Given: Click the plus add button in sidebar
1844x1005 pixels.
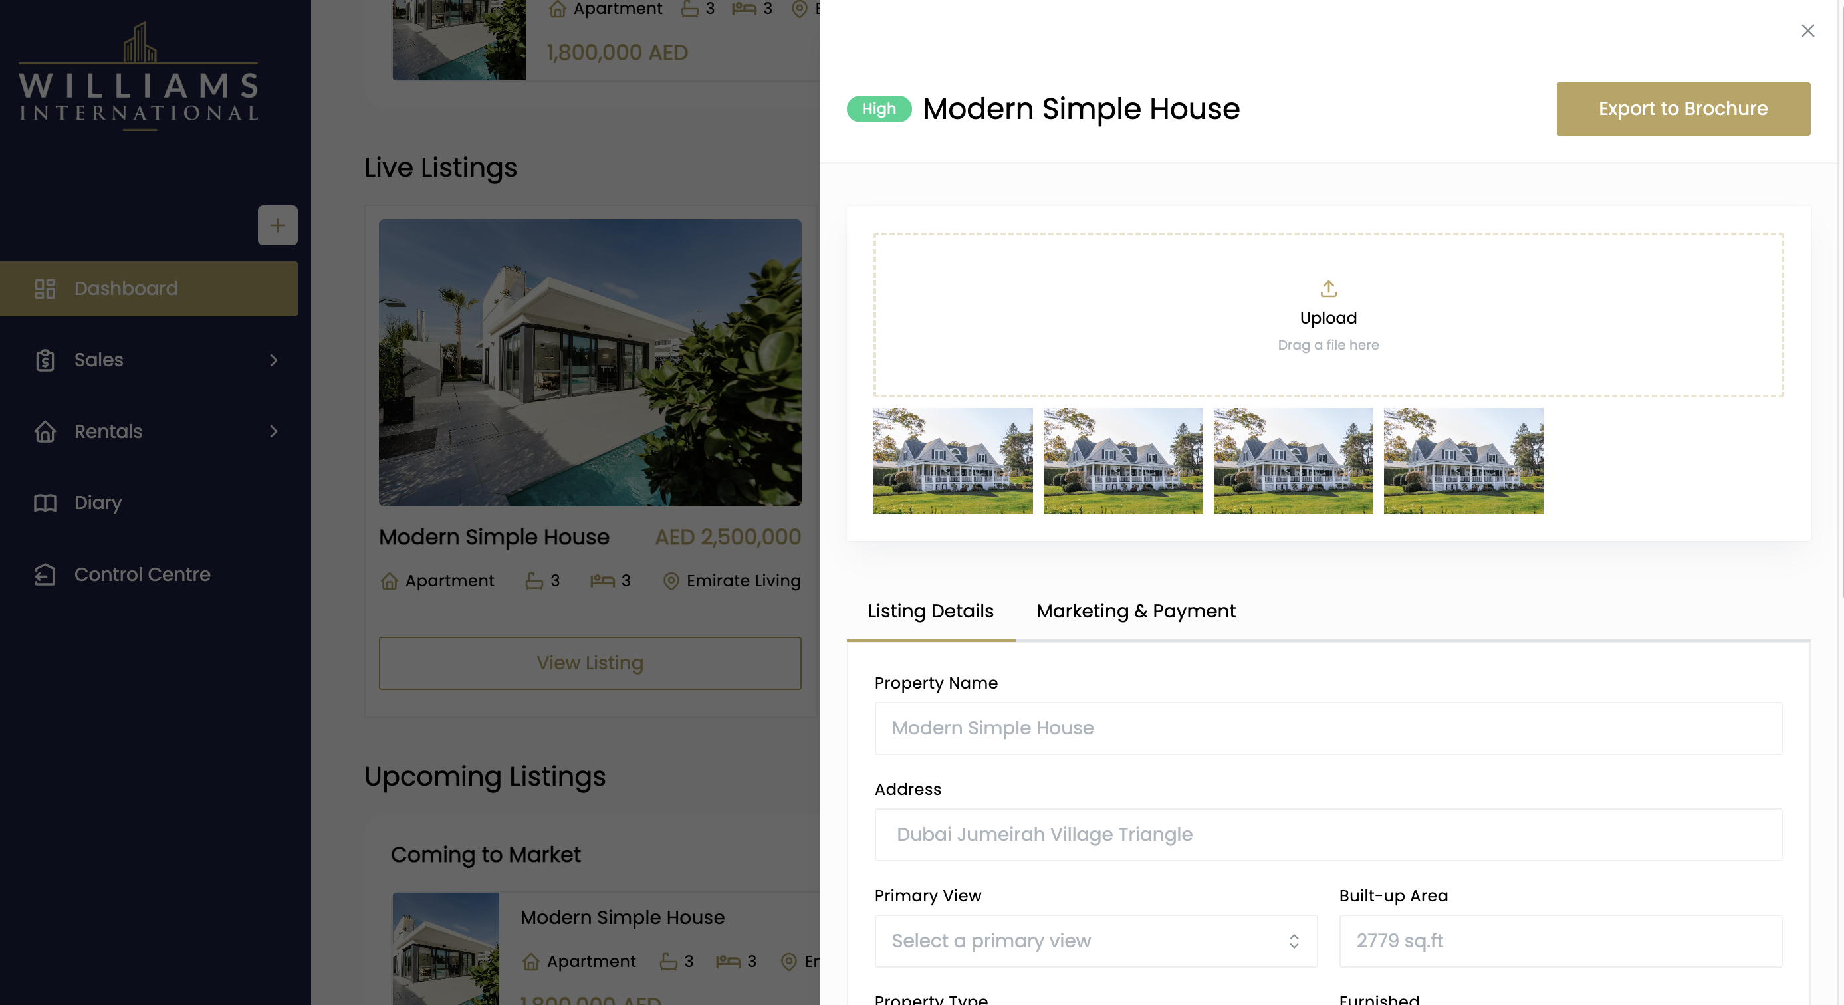Looking at the screenshot, I should [277, 225].
